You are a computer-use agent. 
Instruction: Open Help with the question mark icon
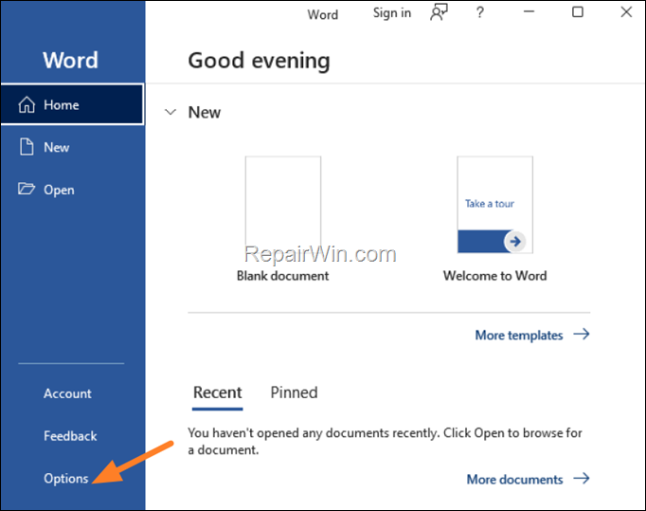click(x=479, y=12)
